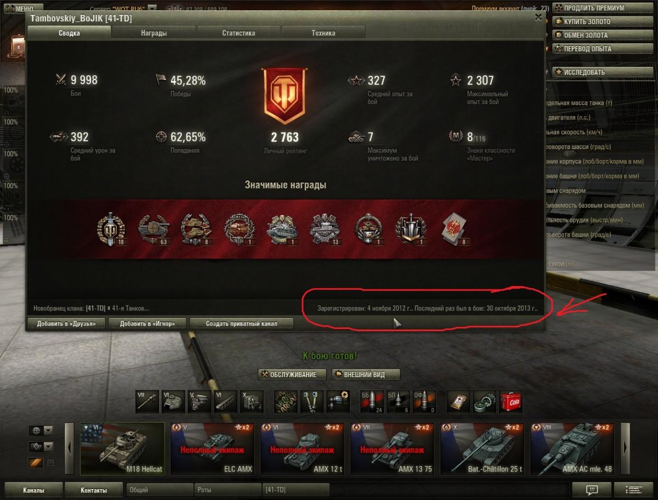The height and width of the screenshot is (500, 658).
Task: Select the first aid kit consumable
Action: tap(458, 402)
